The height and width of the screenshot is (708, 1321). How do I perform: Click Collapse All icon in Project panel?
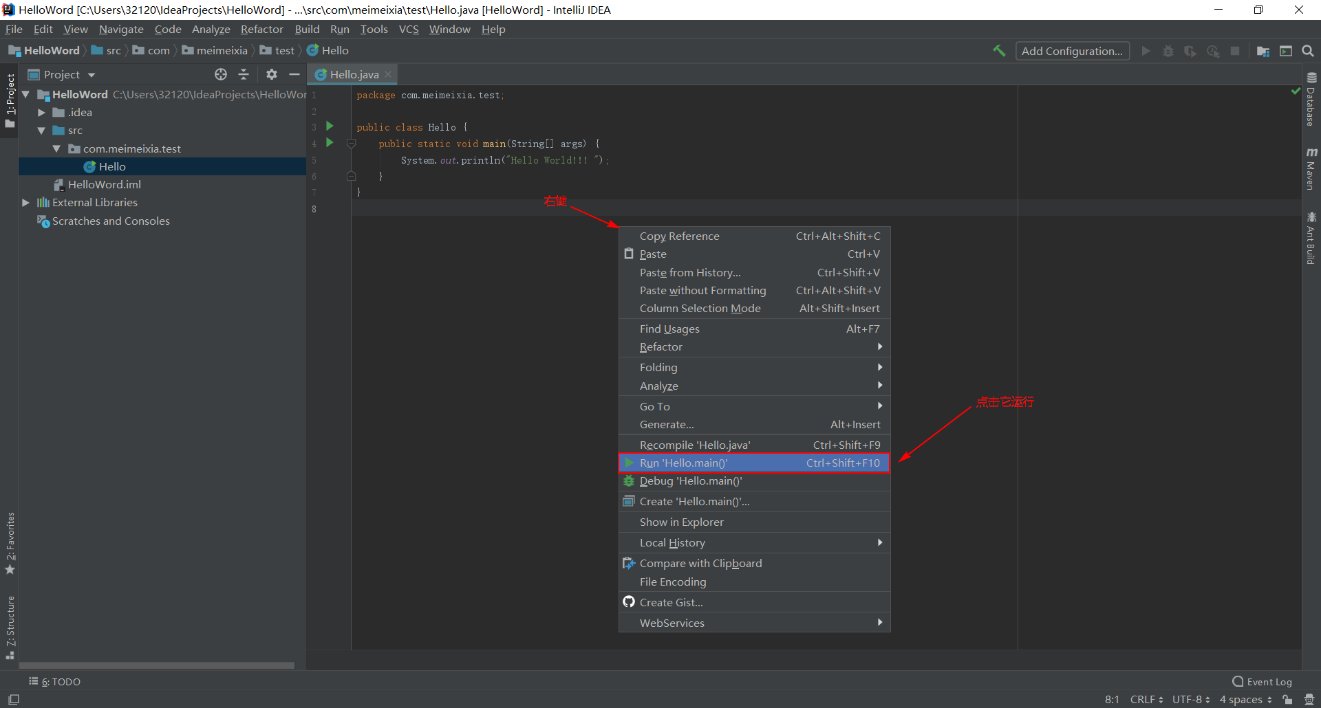[244, 74]
